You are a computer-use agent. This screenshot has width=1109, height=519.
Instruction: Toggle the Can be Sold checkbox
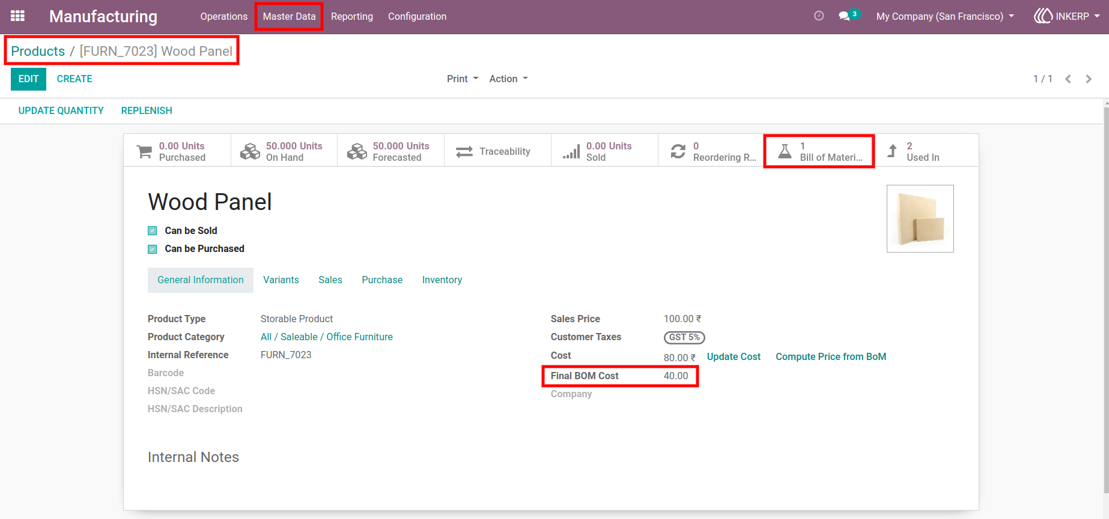click(x=153, y=230)
